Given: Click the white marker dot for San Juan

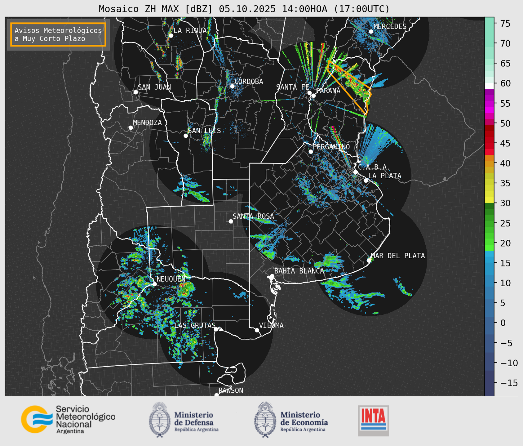Looking at the screenshot, I should click(135, 92).
